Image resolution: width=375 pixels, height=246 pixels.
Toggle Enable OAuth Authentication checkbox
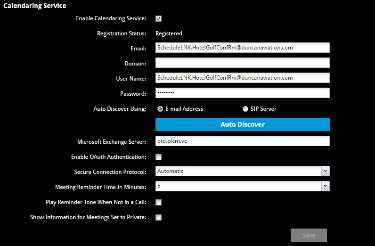tap(158, 157)
